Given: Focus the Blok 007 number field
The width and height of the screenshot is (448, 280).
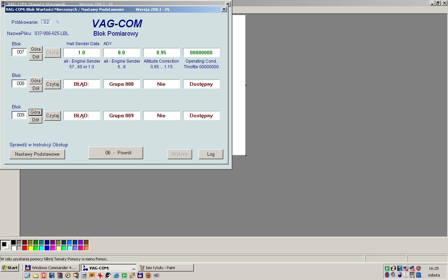Looking at the screenshot, I should 19,52.
